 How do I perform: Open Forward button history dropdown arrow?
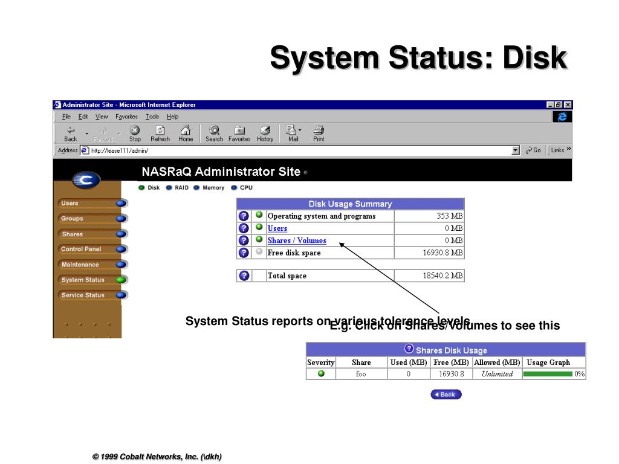tap(119, 134)
